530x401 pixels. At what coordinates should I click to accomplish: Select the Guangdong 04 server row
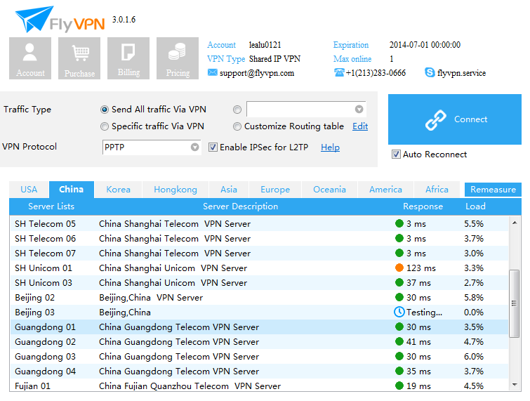[259, 371]
